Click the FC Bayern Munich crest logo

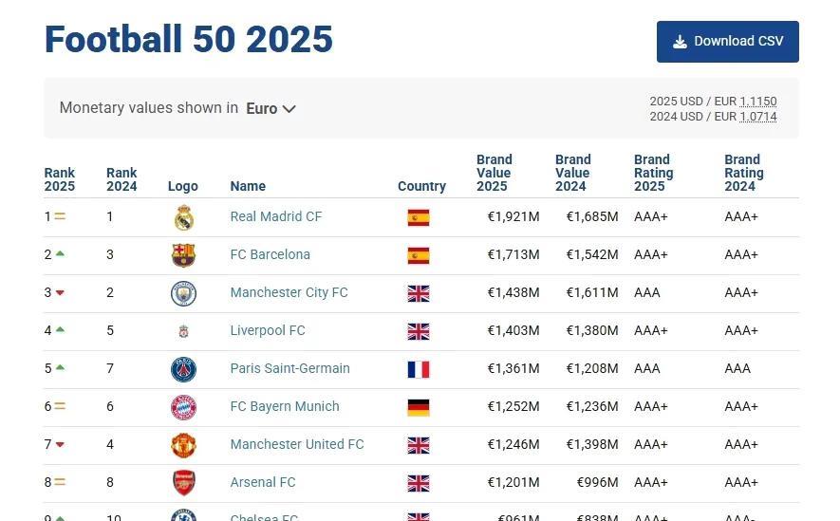pos(183,407)
